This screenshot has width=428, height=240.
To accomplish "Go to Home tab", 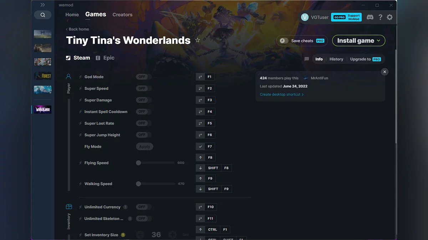I will 72,15.
